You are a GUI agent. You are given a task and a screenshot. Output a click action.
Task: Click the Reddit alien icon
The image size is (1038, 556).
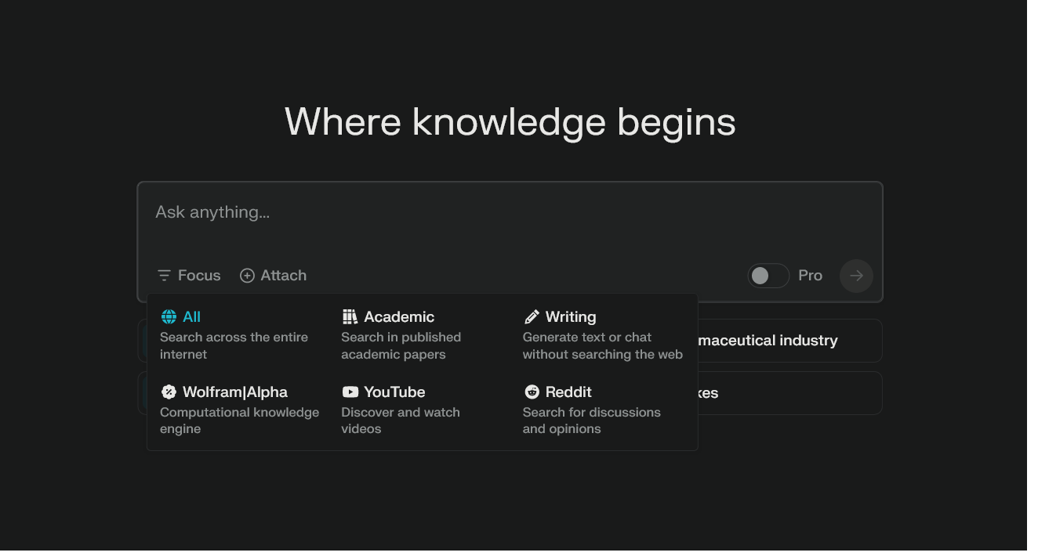pyautogui.click(x=532, y=392)
